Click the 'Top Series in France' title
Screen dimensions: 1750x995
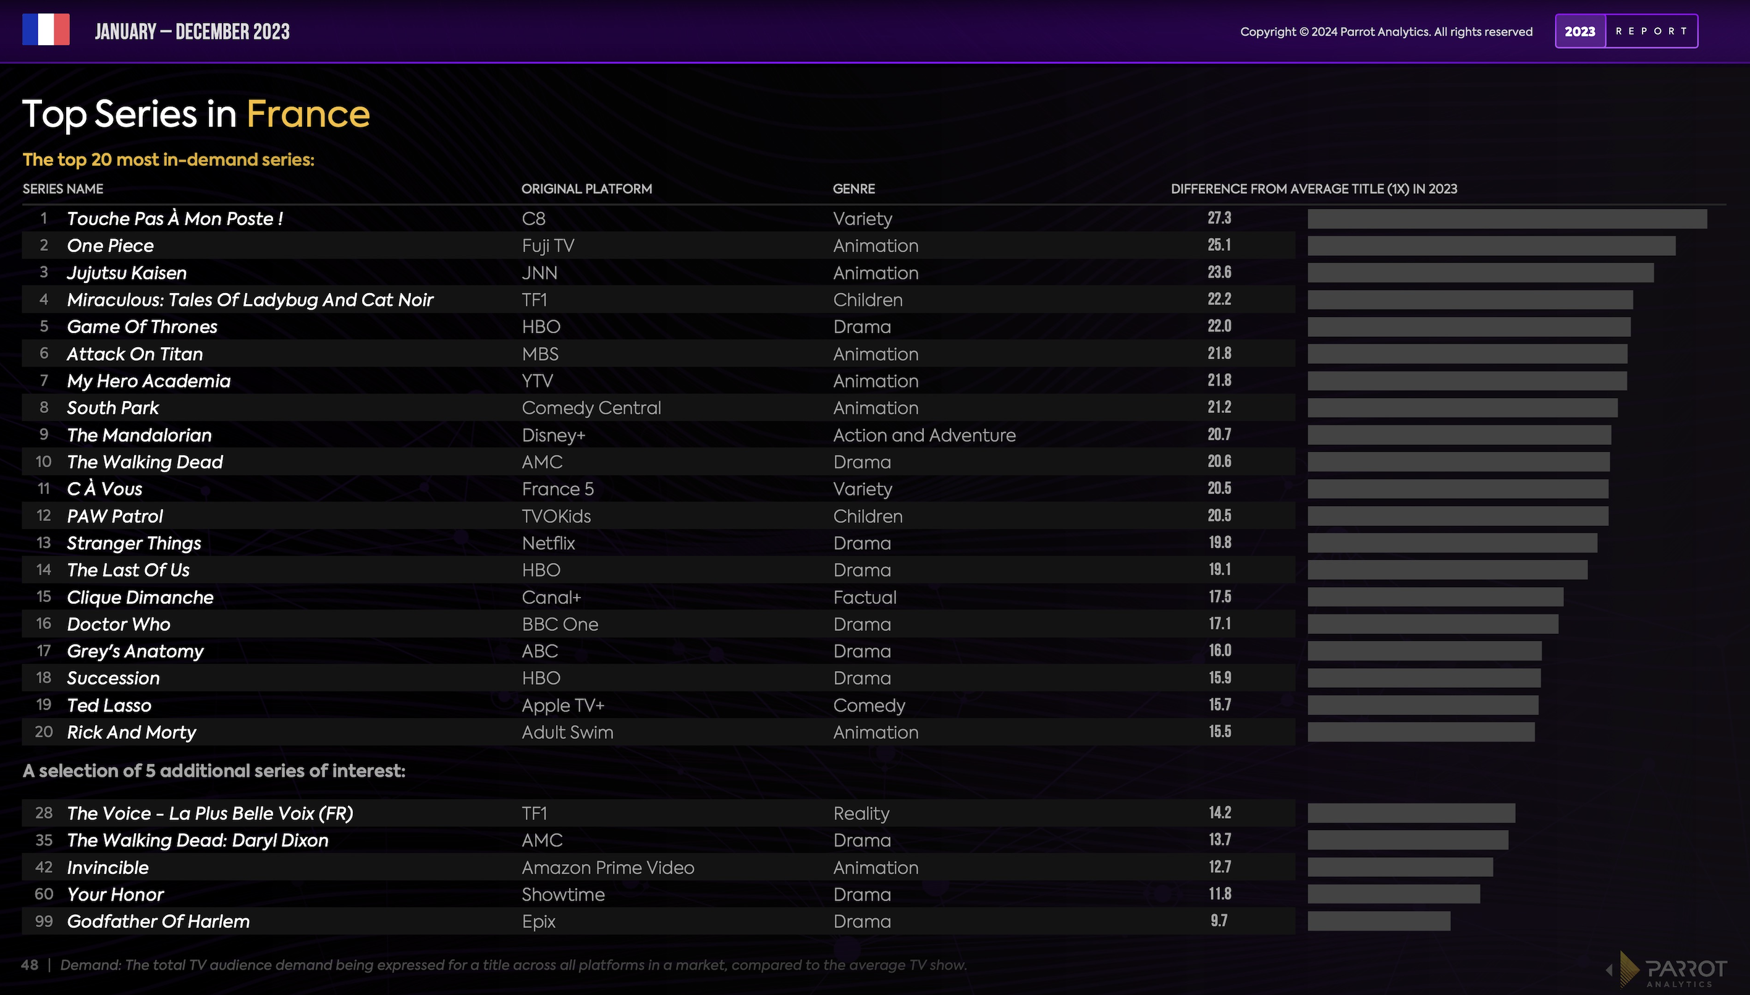tap(196, 114)
